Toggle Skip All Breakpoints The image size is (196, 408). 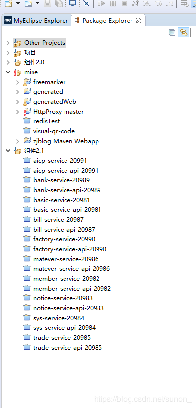(86, 3)
